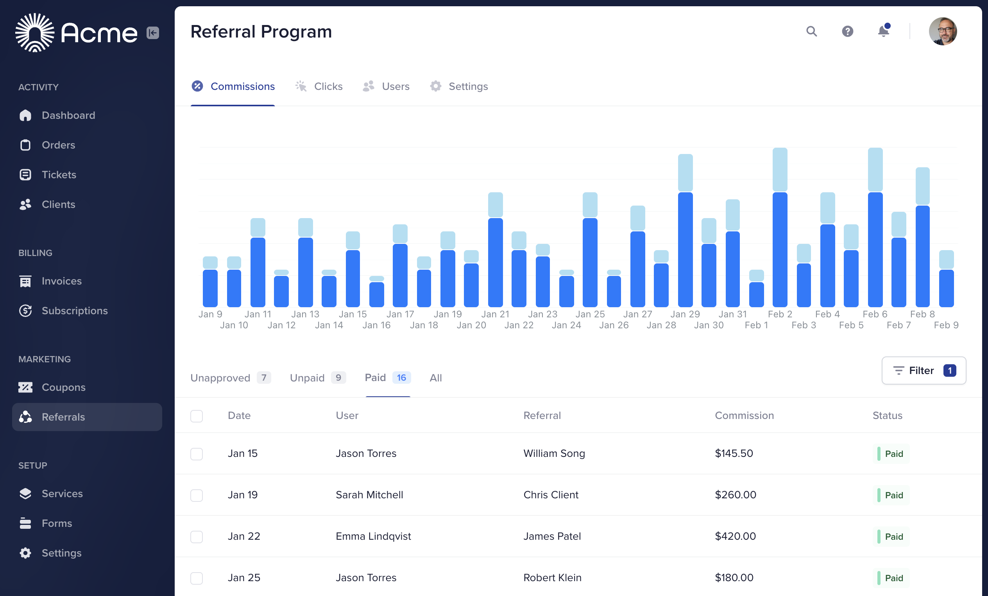Click the Referrals icon in sidebar
This screenshot has height=596, width=988.
tap(25, 417)
